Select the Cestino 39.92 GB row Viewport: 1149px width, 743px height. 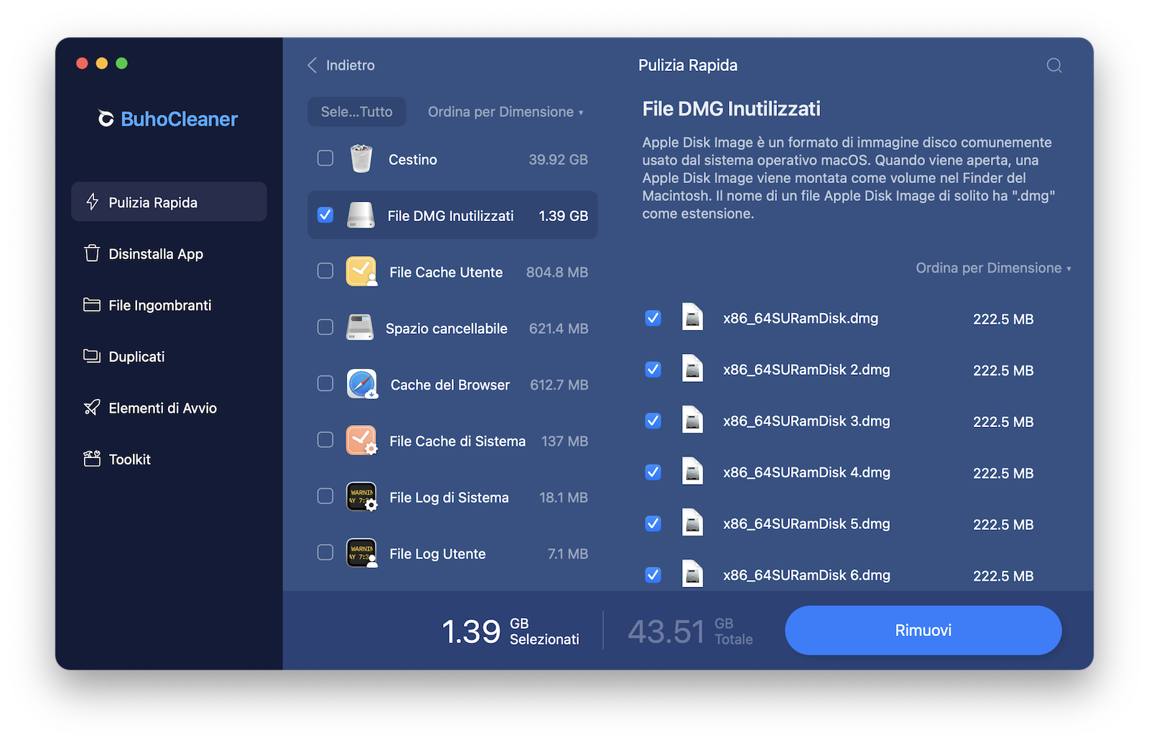click(452, 159)
